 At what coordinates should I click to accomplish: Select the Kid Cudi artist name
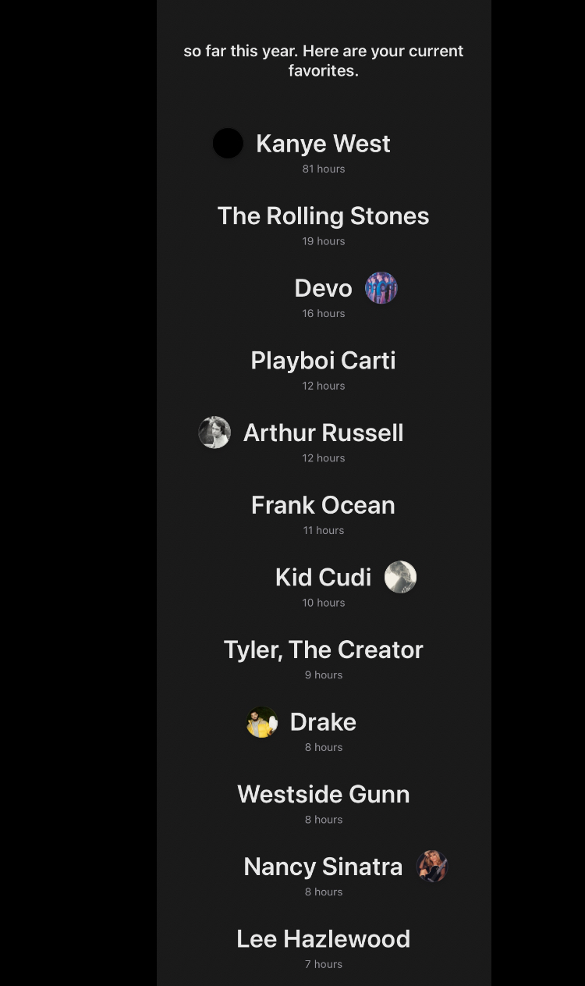click(x=323, y=577)
